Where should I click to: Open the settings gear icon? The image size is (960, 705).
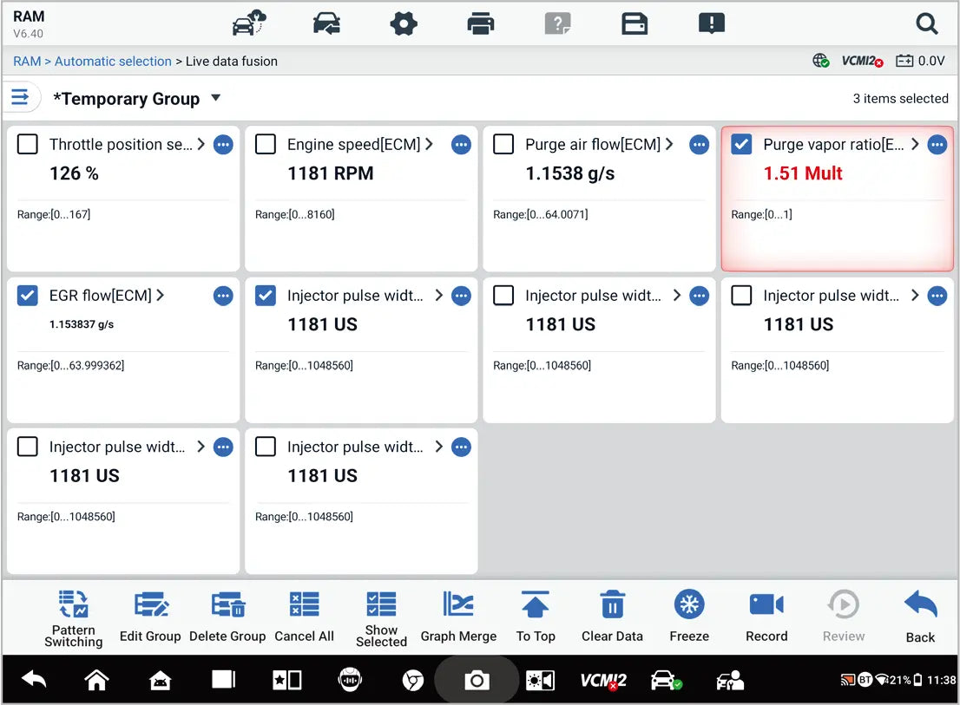click(x=404, y=23)
